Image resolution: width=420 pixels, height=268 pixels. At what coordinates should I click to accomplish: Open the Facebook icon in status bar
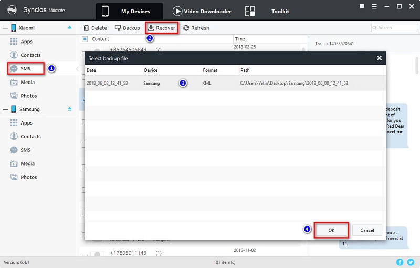400,262
